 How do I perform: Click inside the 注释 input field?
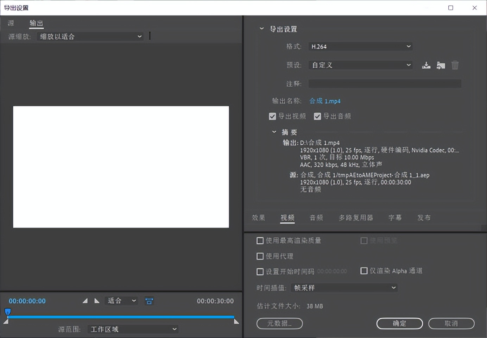click(385, 83)
